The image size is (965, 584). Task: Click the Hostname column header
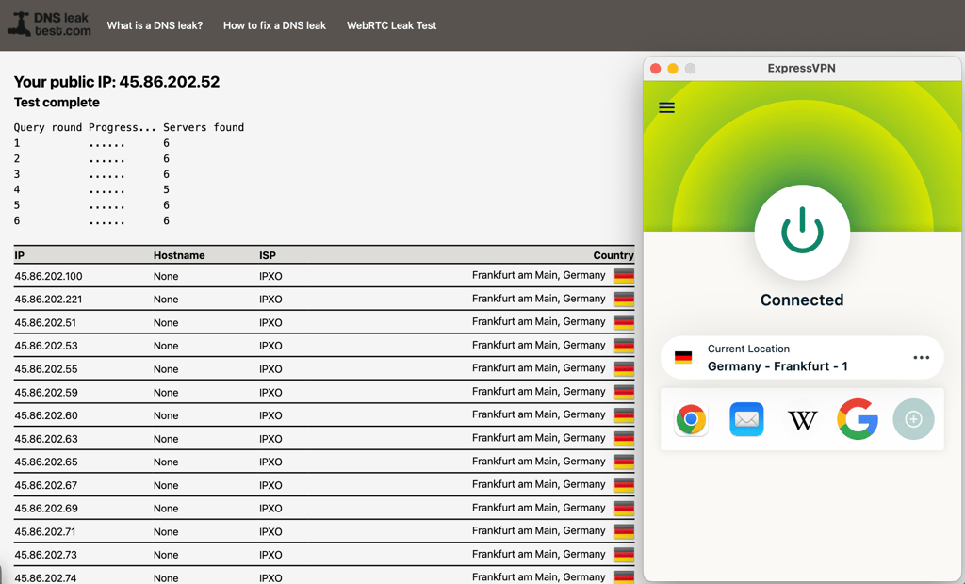[179, 255]
